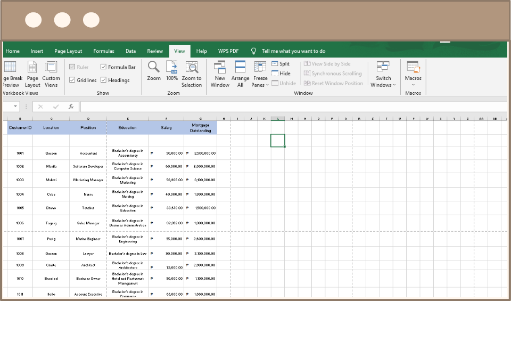Click Reset Window Position
Image resolution: width=511 pixels, height=341 pixels.
click(333, 83)
